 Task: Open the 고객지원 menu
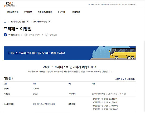(x=76, y=12)
